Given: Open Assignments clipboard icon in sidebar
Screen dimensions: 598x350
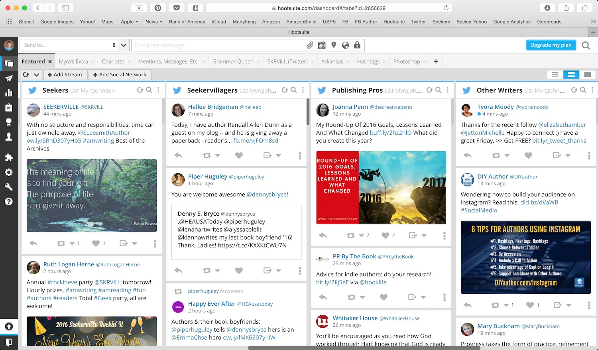Looking at the screenshot, I should [x=8, y=108].
